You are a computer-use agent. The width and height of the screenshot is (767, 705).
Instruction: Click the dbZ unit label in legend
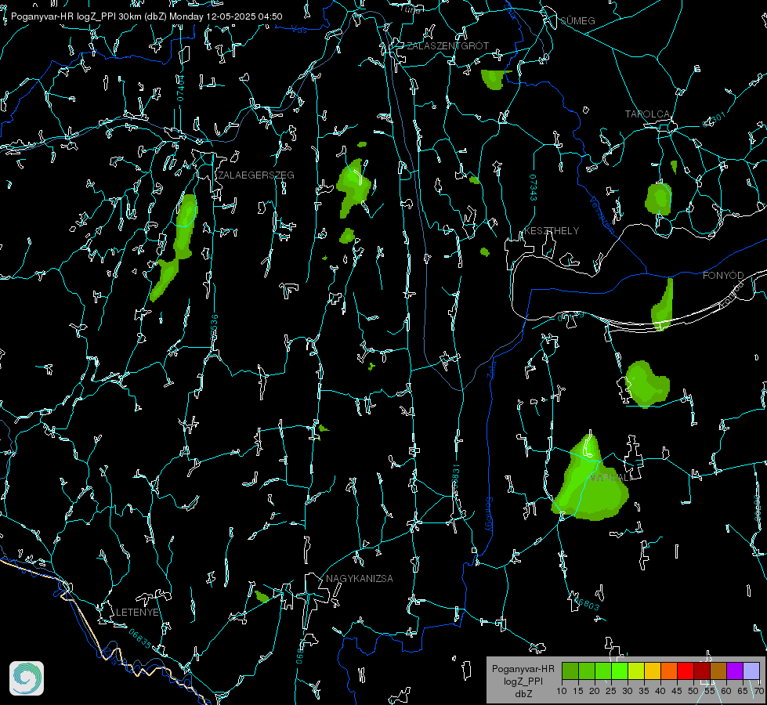pyautogui.click(x=523, y=694)
